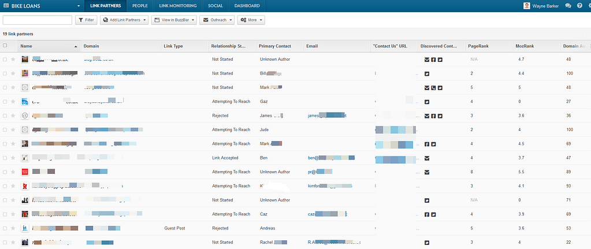Toggle the select-all checkbox in table header
The height and width of the screenshot is (249, 591).
(x=5, y=46)
